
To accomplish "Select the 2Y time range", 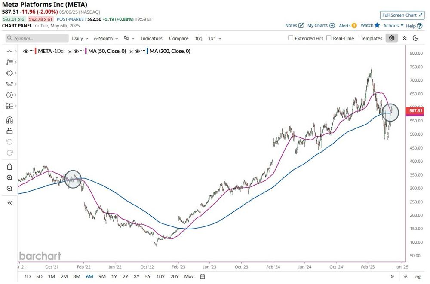I will click(125, 277).
